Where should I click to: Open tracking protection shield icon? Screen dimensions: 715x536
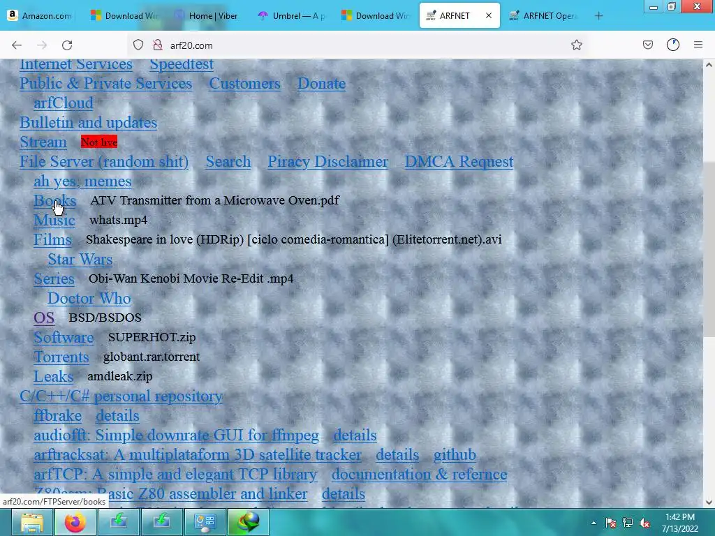(x=138, y=45)
